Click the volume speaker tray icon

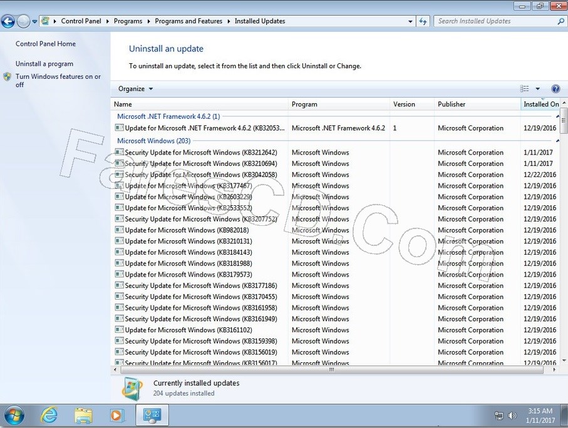click(512, 415)
